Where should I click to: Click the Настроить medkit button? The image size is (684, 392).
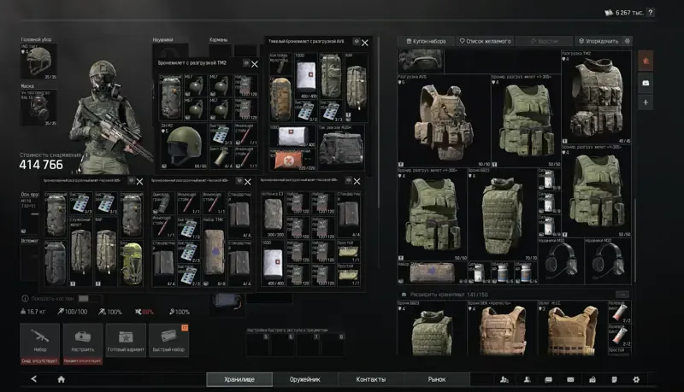click(x=82, y=340)
